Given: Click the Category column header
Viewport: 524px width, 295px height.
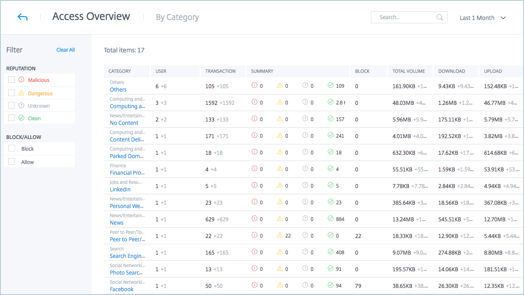Looking at the screenshot, I should [x=120, y=71].
